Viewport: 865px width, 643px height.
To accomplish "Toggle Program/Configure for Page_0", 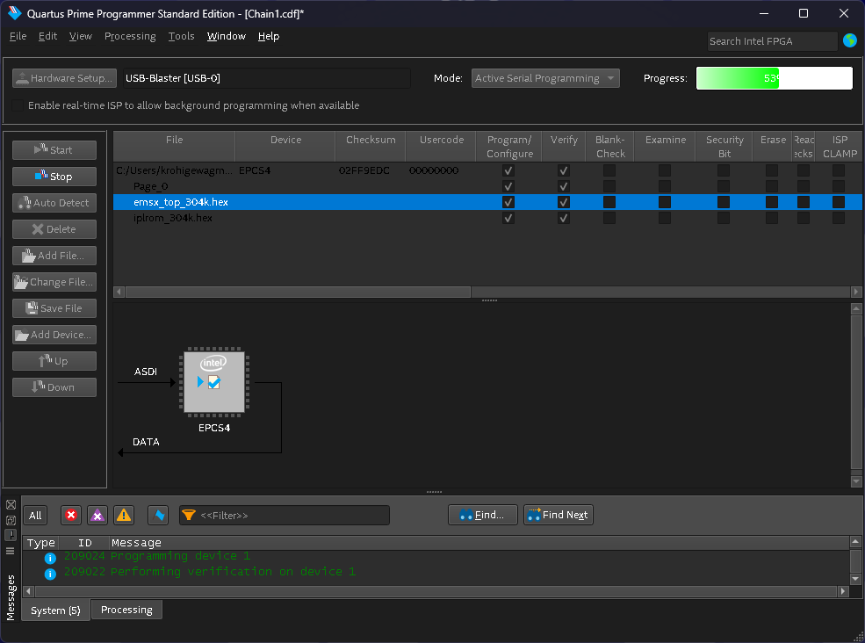I will [508, 186].
